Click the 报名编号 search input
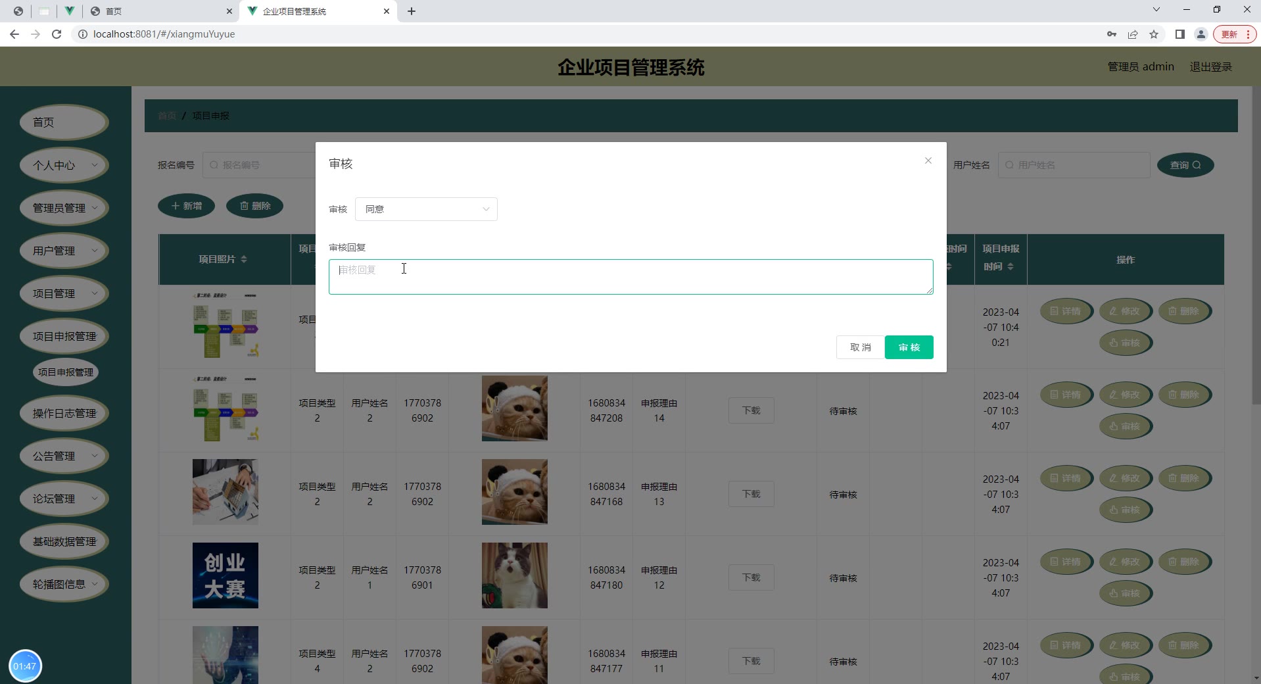Viewport: 1261px width, 684px height. point(260,165)
